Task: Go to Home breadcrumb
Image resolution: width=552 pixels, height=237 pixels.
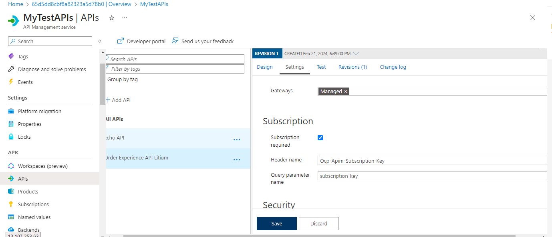Action: coord(16,4)
